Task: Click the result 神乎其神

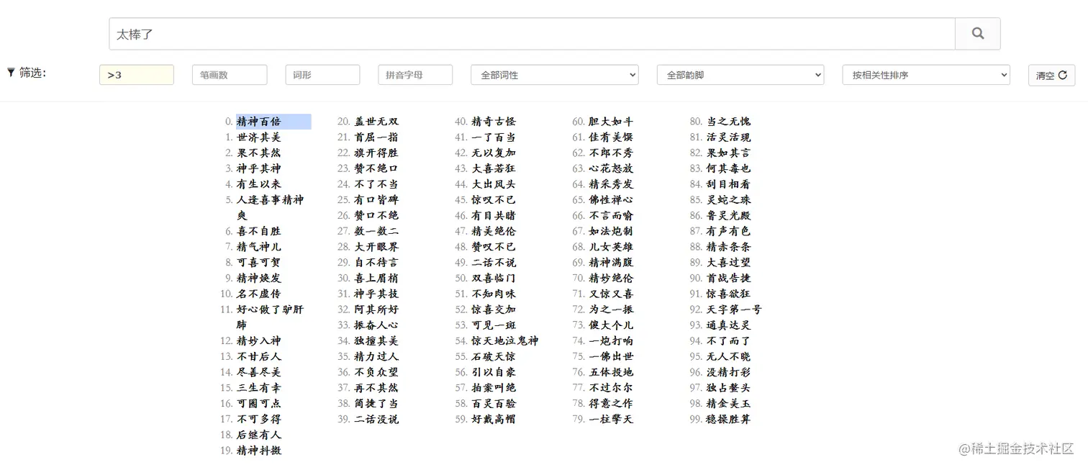Action: (x=259, y=168)
